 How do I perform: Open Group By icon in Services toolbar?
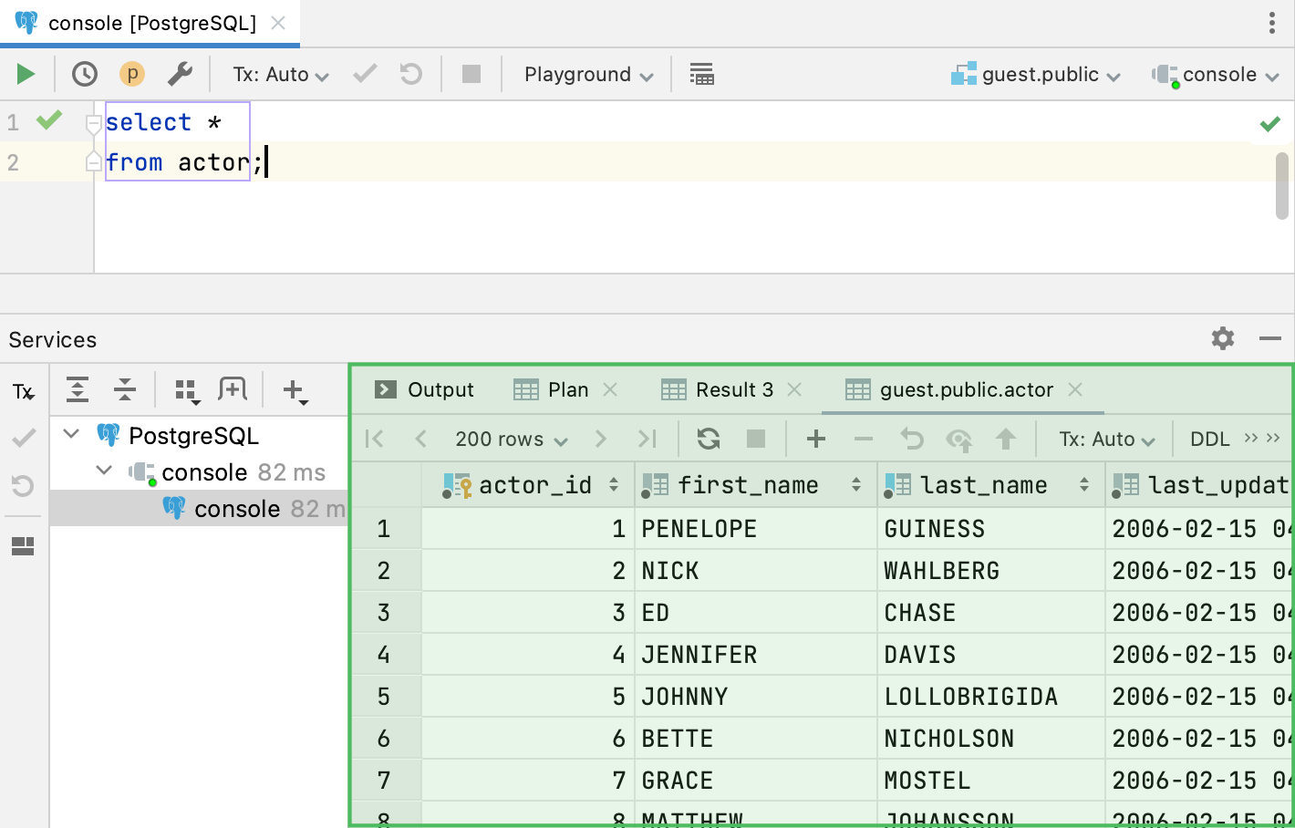pyautogui.click(x=187, y=391)
